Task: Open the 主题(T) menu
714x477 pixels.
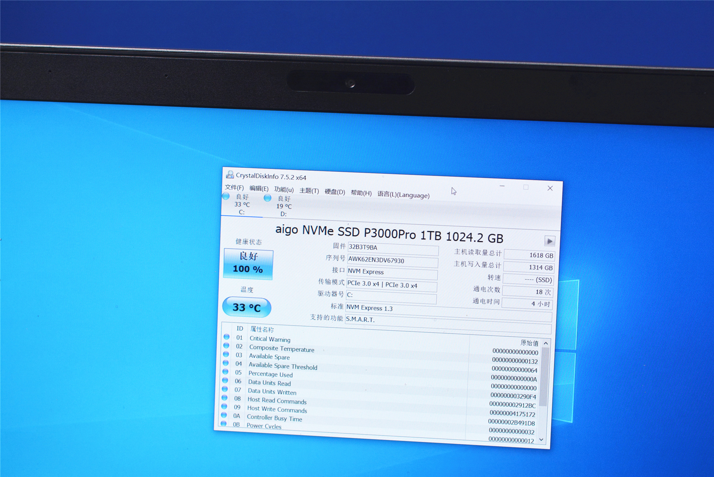Action: [x=309, y=191]
